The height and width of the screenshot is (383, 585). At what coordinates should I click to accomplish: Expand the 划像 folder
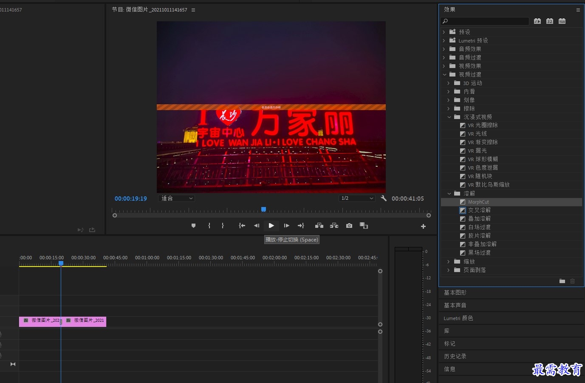(x=449, y=100)
